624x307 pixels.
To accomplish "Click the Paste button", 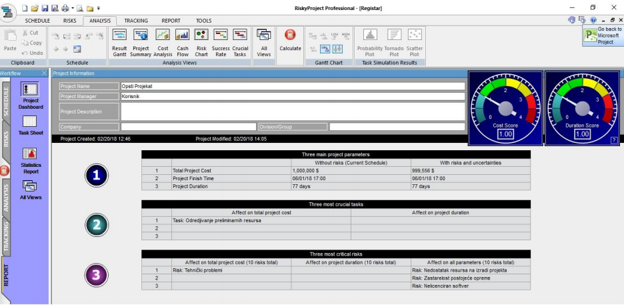I will (x=10, y=41).
